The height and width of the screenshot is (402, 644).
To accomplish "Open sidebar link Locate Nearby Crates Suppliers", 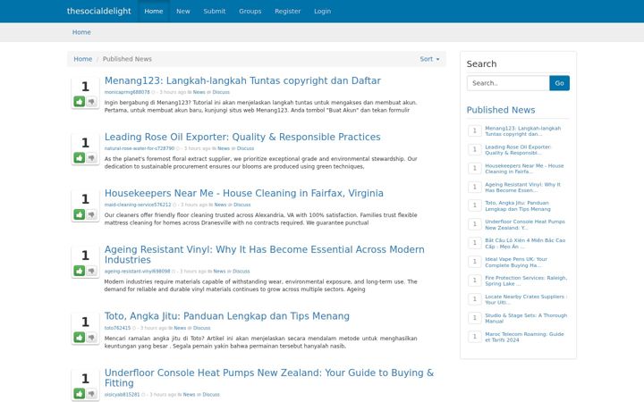I will pyautogui.click(x=526, y=299).
